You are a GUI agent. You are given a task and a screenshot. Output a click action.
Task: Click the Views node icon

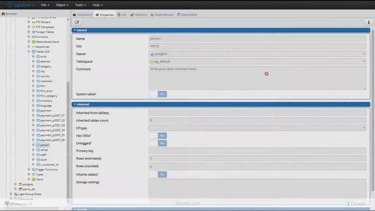click(33, 179)
